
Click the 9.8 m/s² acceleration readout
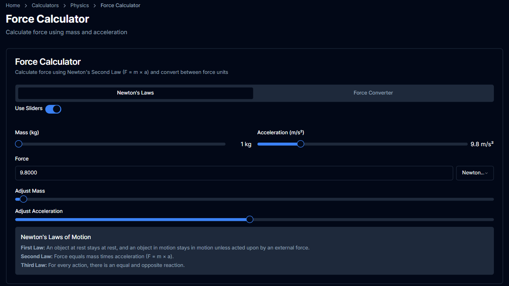(x=482, y=144)
